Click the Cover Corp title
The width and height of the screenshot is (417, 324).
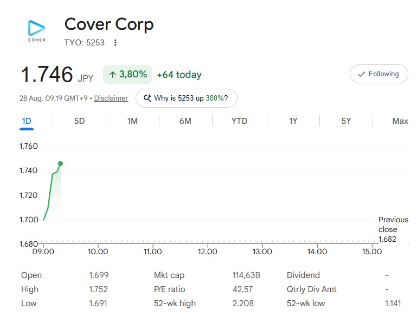(109, 24)
